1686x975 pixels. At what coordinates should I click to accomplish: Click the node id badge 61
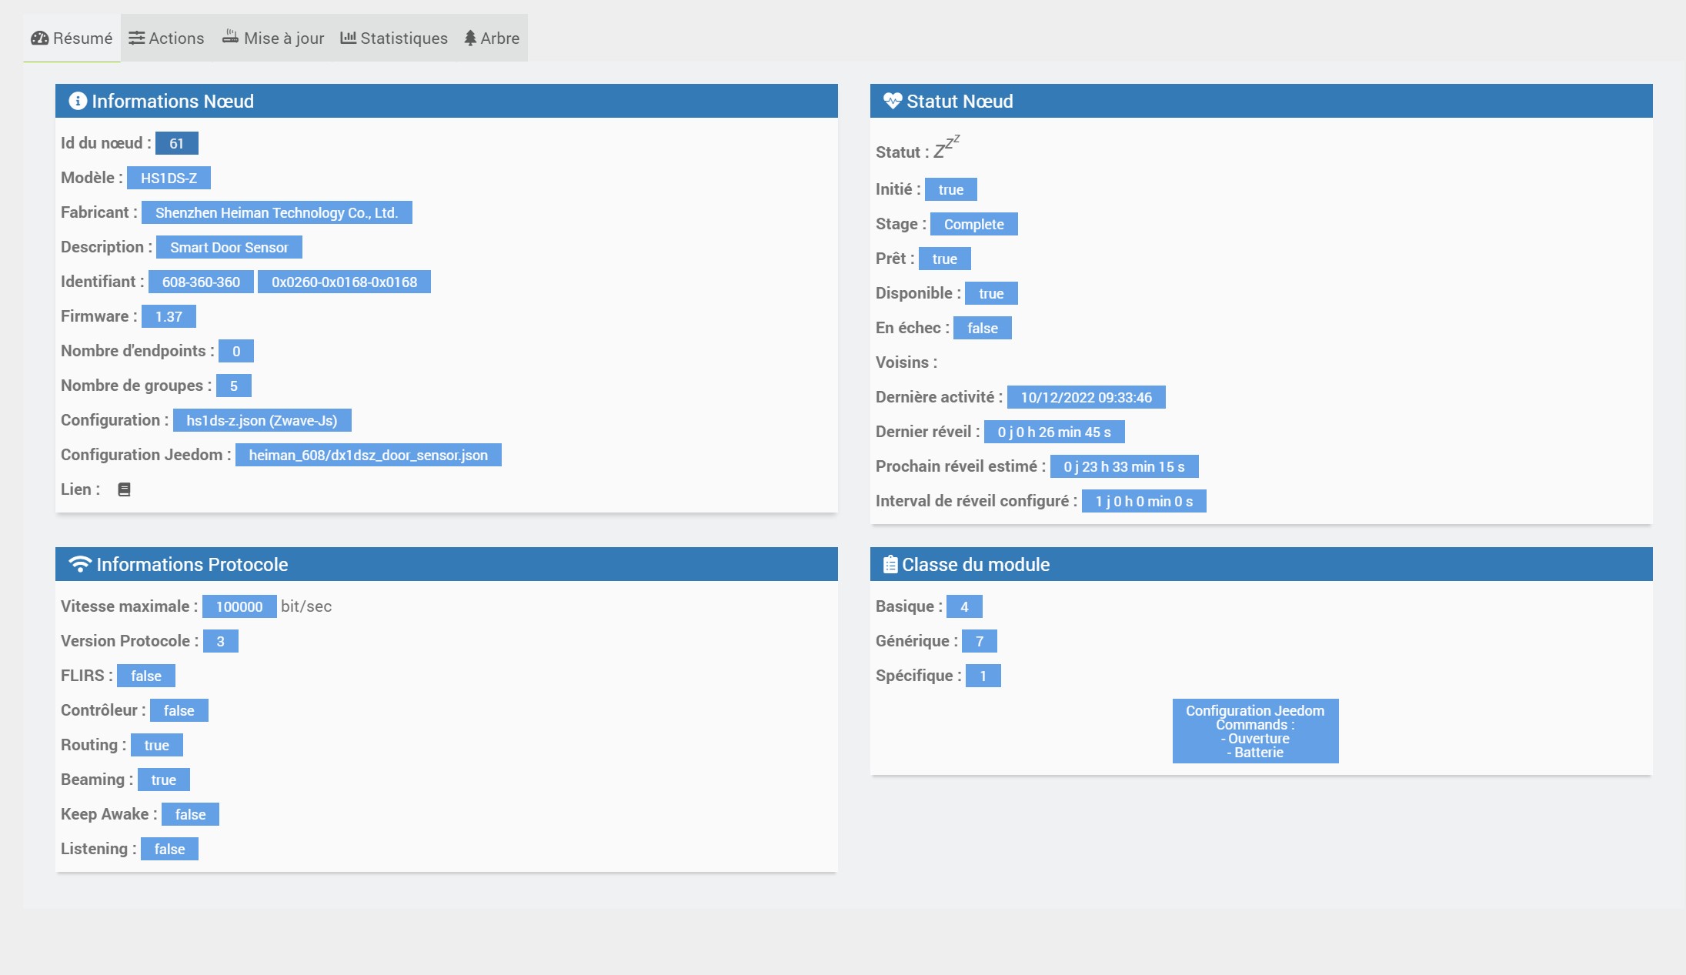pyautogui.click(x=176, y=143)
